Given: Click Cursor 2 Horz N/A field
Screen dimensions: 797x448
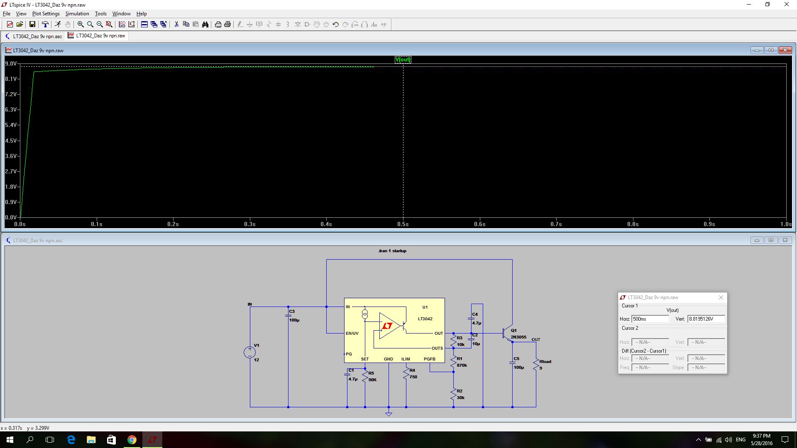Looking at the screenshot, I should coord(650,342).
